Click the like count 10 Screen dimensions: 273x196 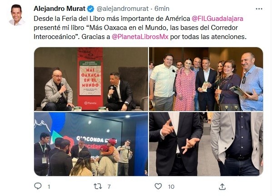(171, 186)
